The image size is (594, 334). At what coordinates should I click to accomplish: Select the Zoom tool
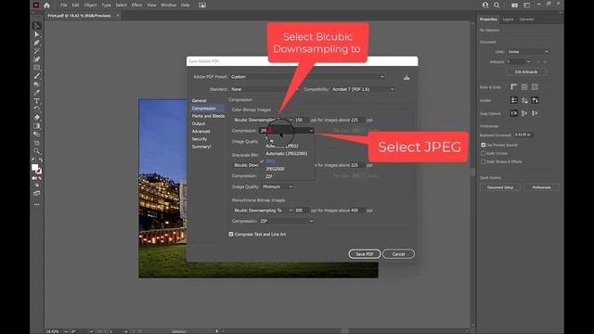pyautogui.click(x=37, y=150)
